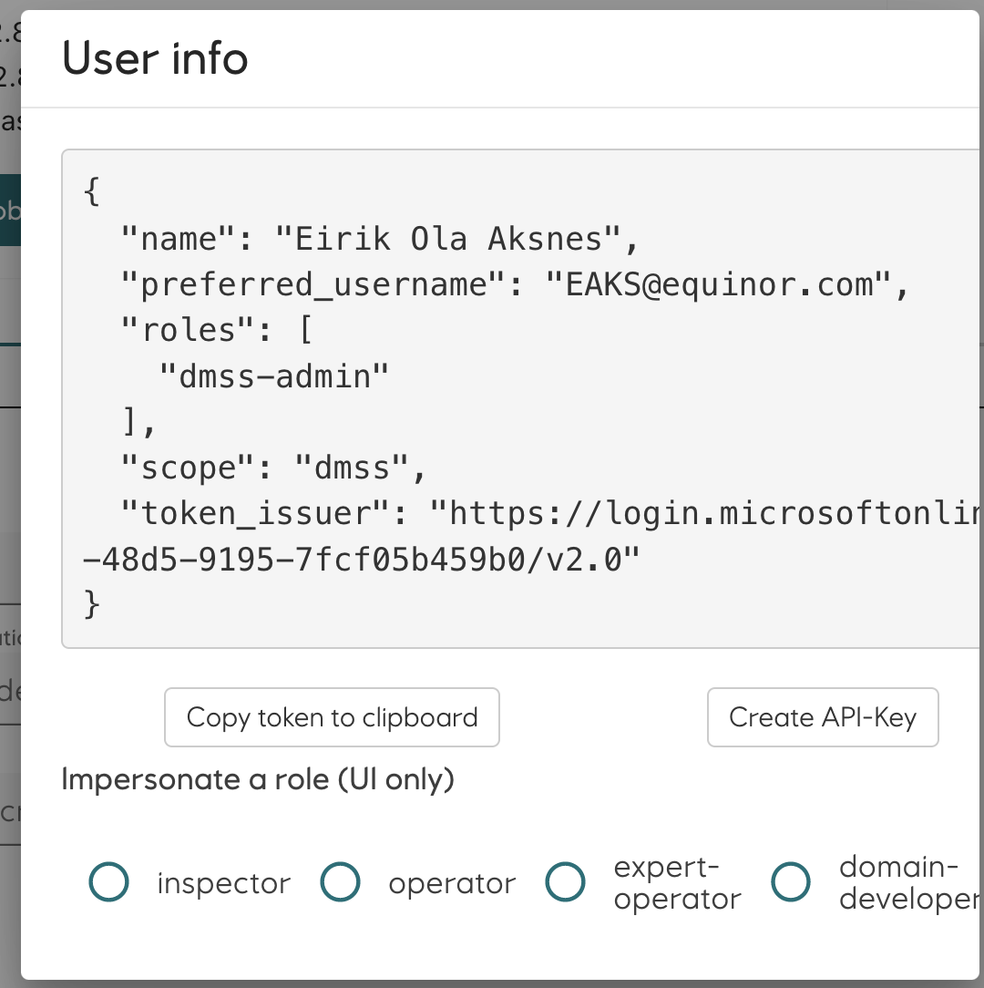The width and height of the screenshot is (984, 988).
Task: Select the operator role radio button
Action: [340, 882]
